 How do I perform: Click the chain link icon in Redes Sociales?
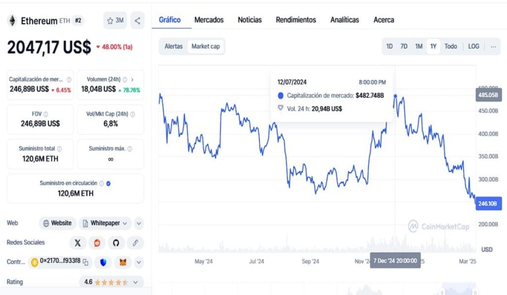click(x=135, y=243)
